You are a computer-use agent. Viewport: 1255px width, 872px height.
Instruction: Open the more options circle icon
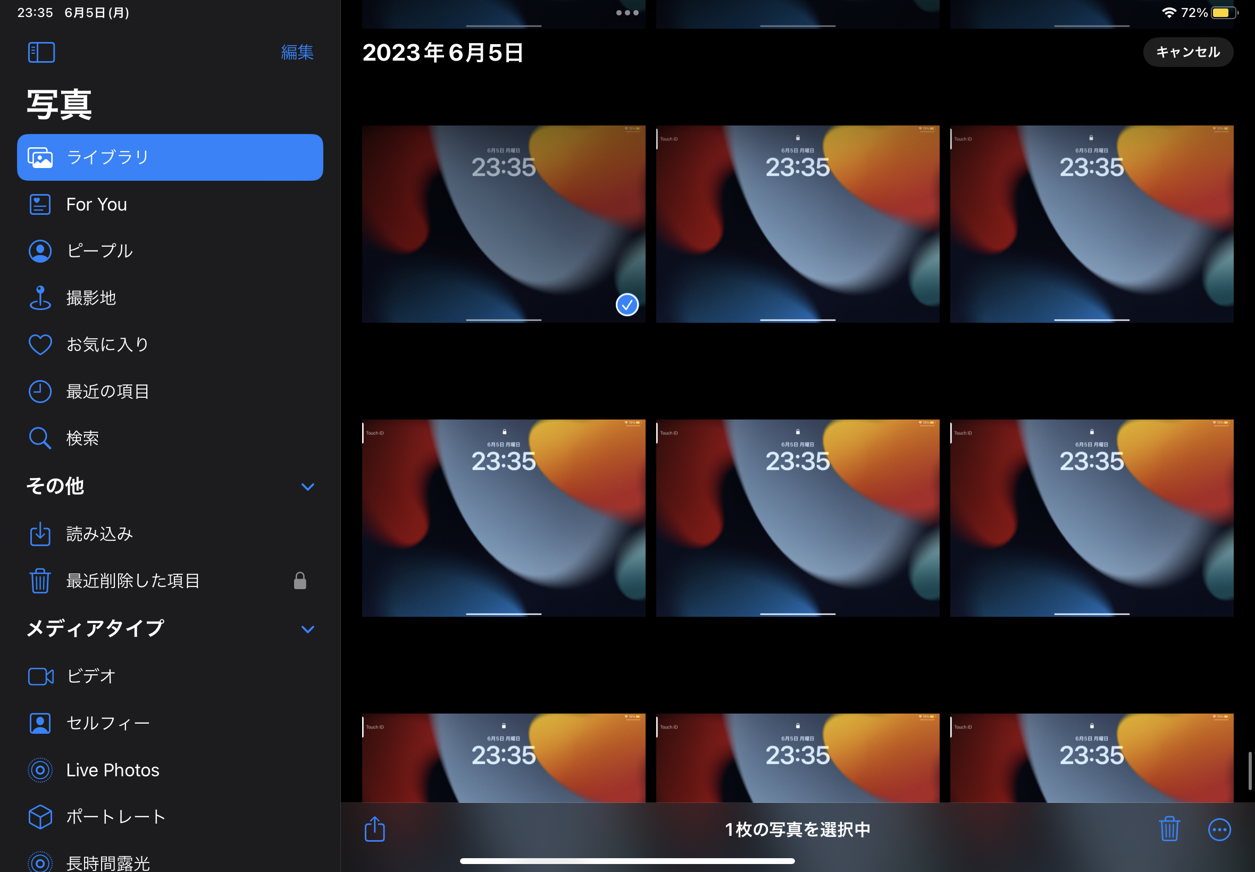(1218, 829)
